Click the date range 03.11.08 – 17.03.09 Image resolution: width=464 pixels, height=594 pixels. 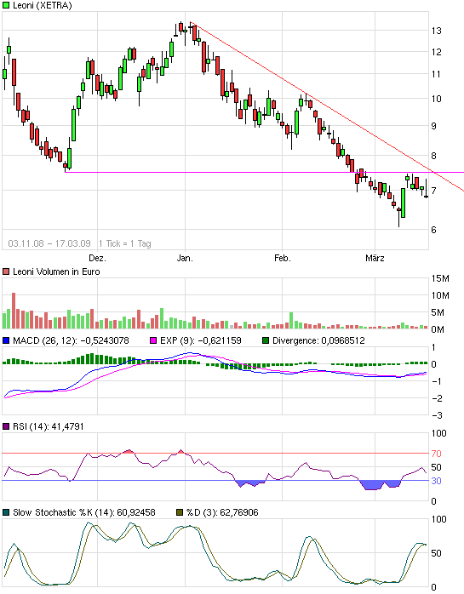coord(49,243)
